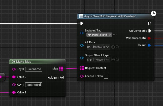Click the Access Token input pin
Screen dimensions: 163x106
click(82, 76)
